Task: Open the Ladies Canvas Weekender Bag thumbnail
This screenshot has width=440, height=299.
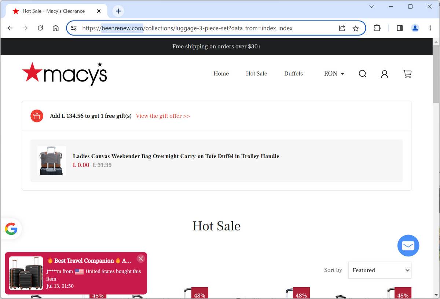Action: (52, 161)
